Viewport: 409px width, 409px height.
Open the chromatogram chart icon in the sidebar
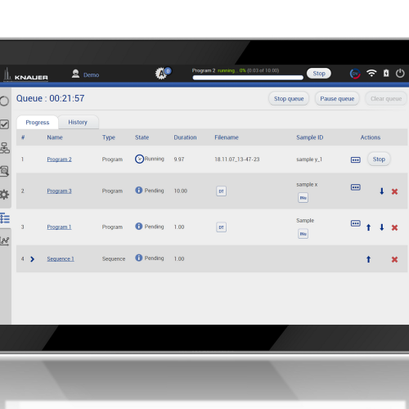(5, 240)
